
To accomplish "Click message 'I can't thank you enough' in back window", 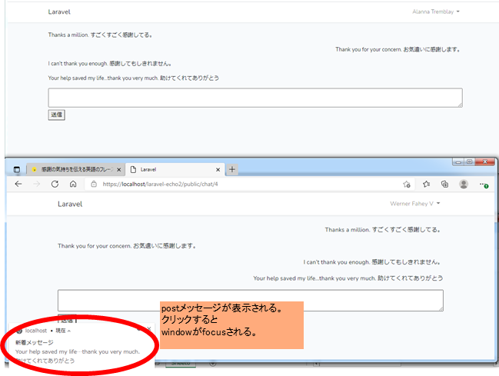I will (111, 64).
